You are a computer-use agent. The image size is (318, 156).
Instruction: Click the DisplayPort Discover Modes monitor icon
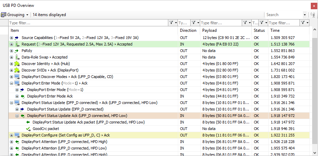(x=17, y=77)
